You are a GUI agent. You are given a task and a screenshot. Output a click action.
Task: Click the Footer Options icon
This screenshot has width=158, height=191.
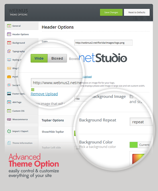(9, 94)
